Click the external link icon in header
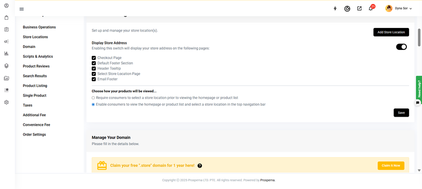Image resolution: width=422 pixels, height=189 pixels. (x=359, y=8)
